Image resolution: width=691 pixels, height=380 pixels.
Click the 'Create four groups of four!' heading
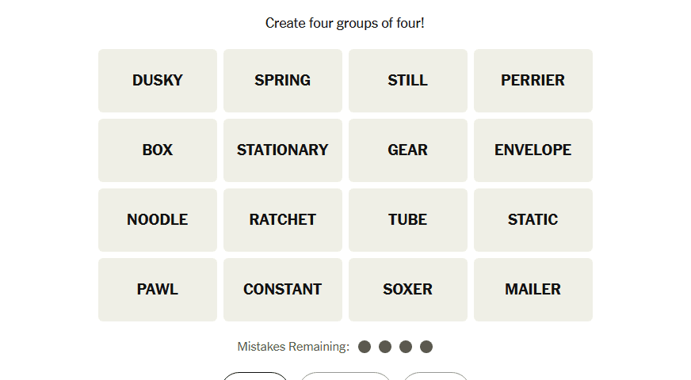(345, 23)
